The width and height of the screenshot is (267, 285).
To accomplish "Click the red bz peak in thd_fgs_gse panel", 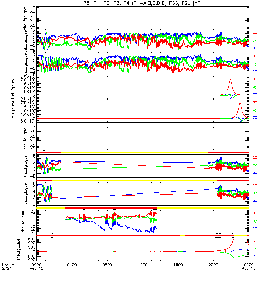I will click(230, 80).
